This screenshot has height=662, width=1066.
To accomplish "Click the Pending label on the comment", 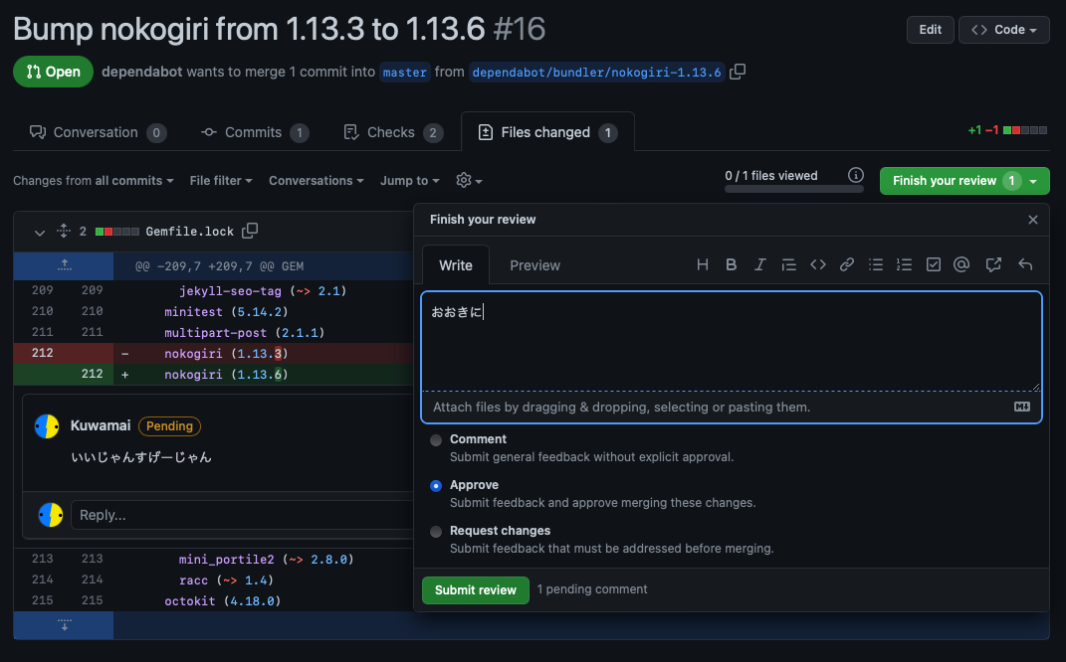I will (169, 425).
